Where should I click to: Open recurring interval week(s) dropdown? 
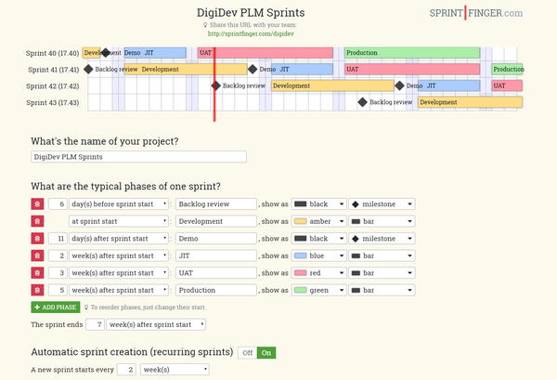(x=175, y=370)
